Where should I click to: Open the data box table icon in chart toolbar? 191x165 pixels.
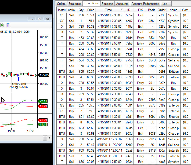click(8, 25)
